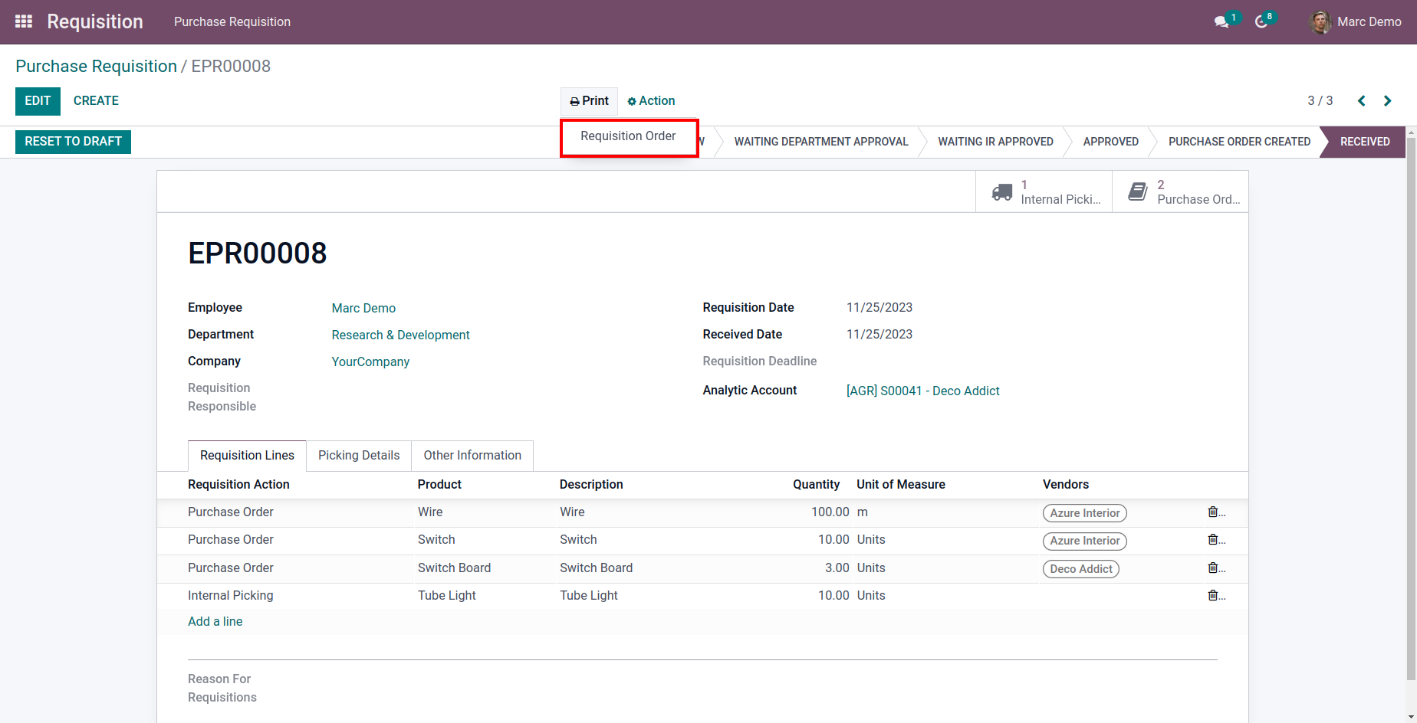Viewport: 1417px width, 723px height.
Task: Switch to Other Information tab
Action: 472,456
